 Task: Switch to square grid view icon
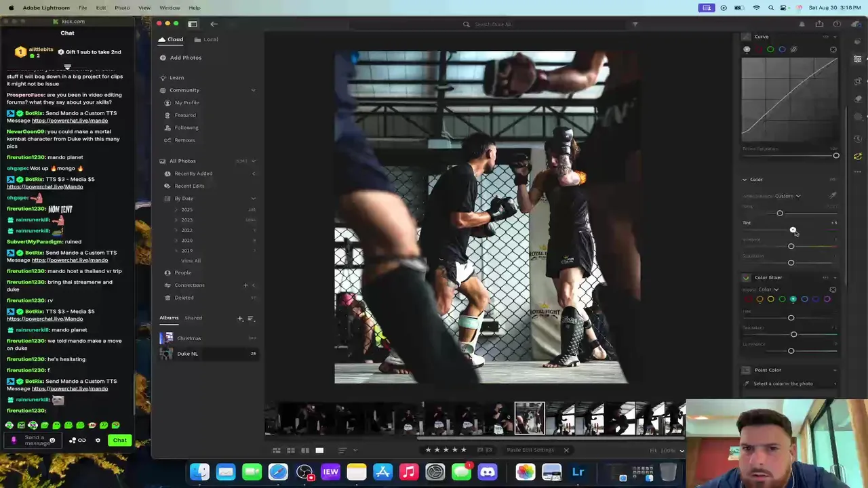pyautogui.click(x=291, y=450)
